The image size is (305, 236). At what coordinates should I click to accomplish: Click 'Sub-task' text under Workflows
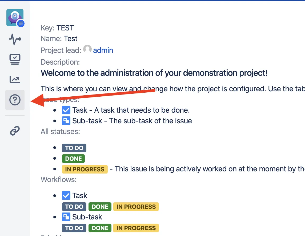pos(87,217)
